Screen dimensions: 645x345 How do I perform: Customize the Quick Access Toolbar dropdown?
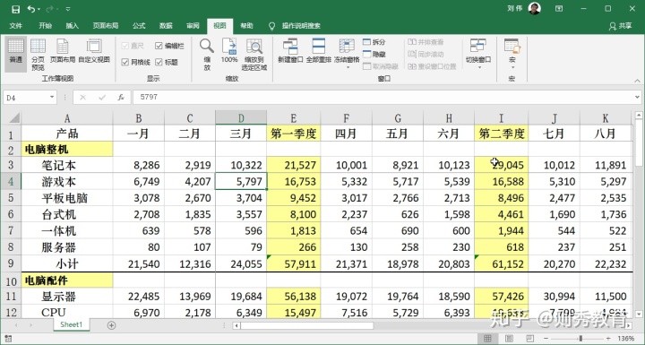68,9
